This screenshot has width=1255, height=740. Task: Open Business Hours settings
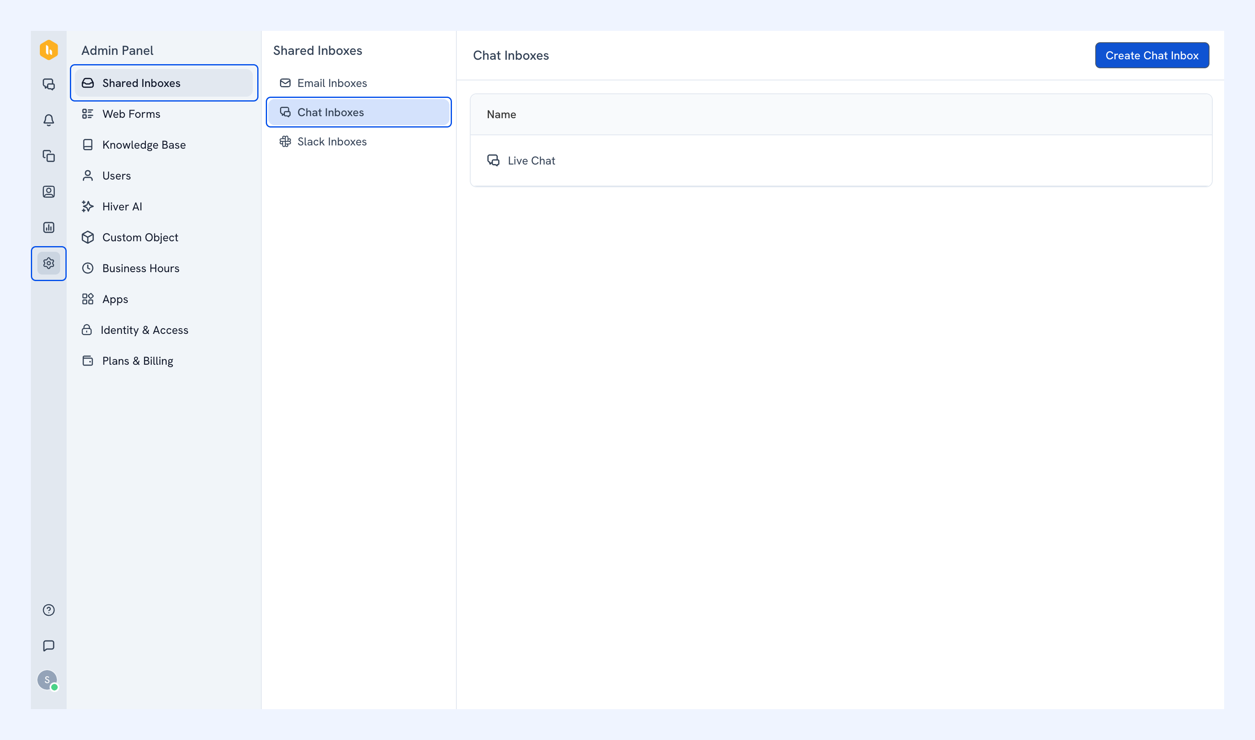tap(164, 268)
